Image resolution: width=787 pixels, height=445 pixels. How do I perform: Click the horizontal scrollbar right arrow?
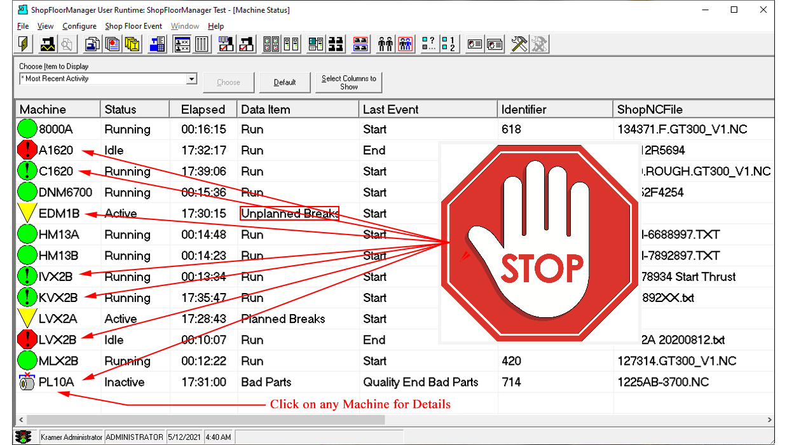click(769, 420)
